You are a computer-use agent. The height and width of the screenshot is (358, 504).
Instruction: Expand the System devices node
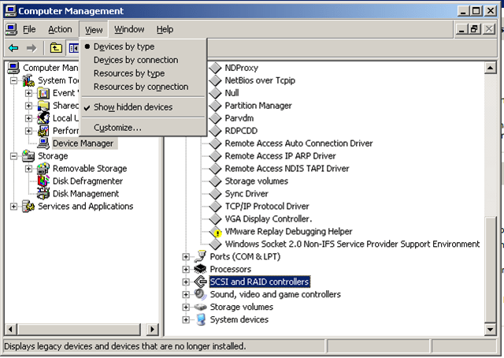point(186,319)
